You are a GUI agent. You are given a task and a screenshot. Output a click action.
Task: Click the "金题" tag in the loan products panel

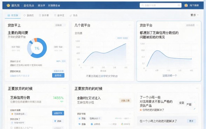pos(182,103)
